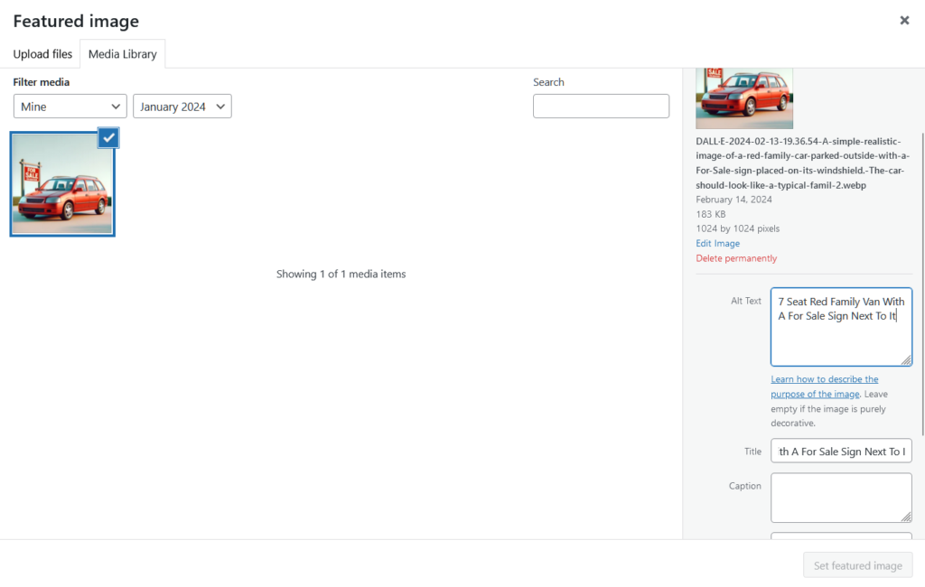
Task: Open Edit Image for the selected file
Action: coord(717,243)
